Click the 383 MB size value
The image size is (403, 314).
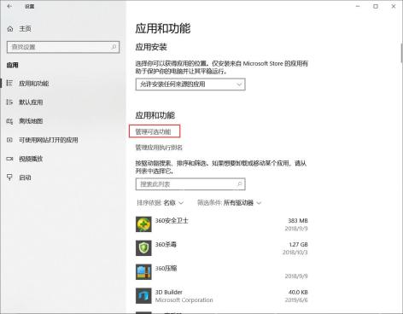[298, 221]
